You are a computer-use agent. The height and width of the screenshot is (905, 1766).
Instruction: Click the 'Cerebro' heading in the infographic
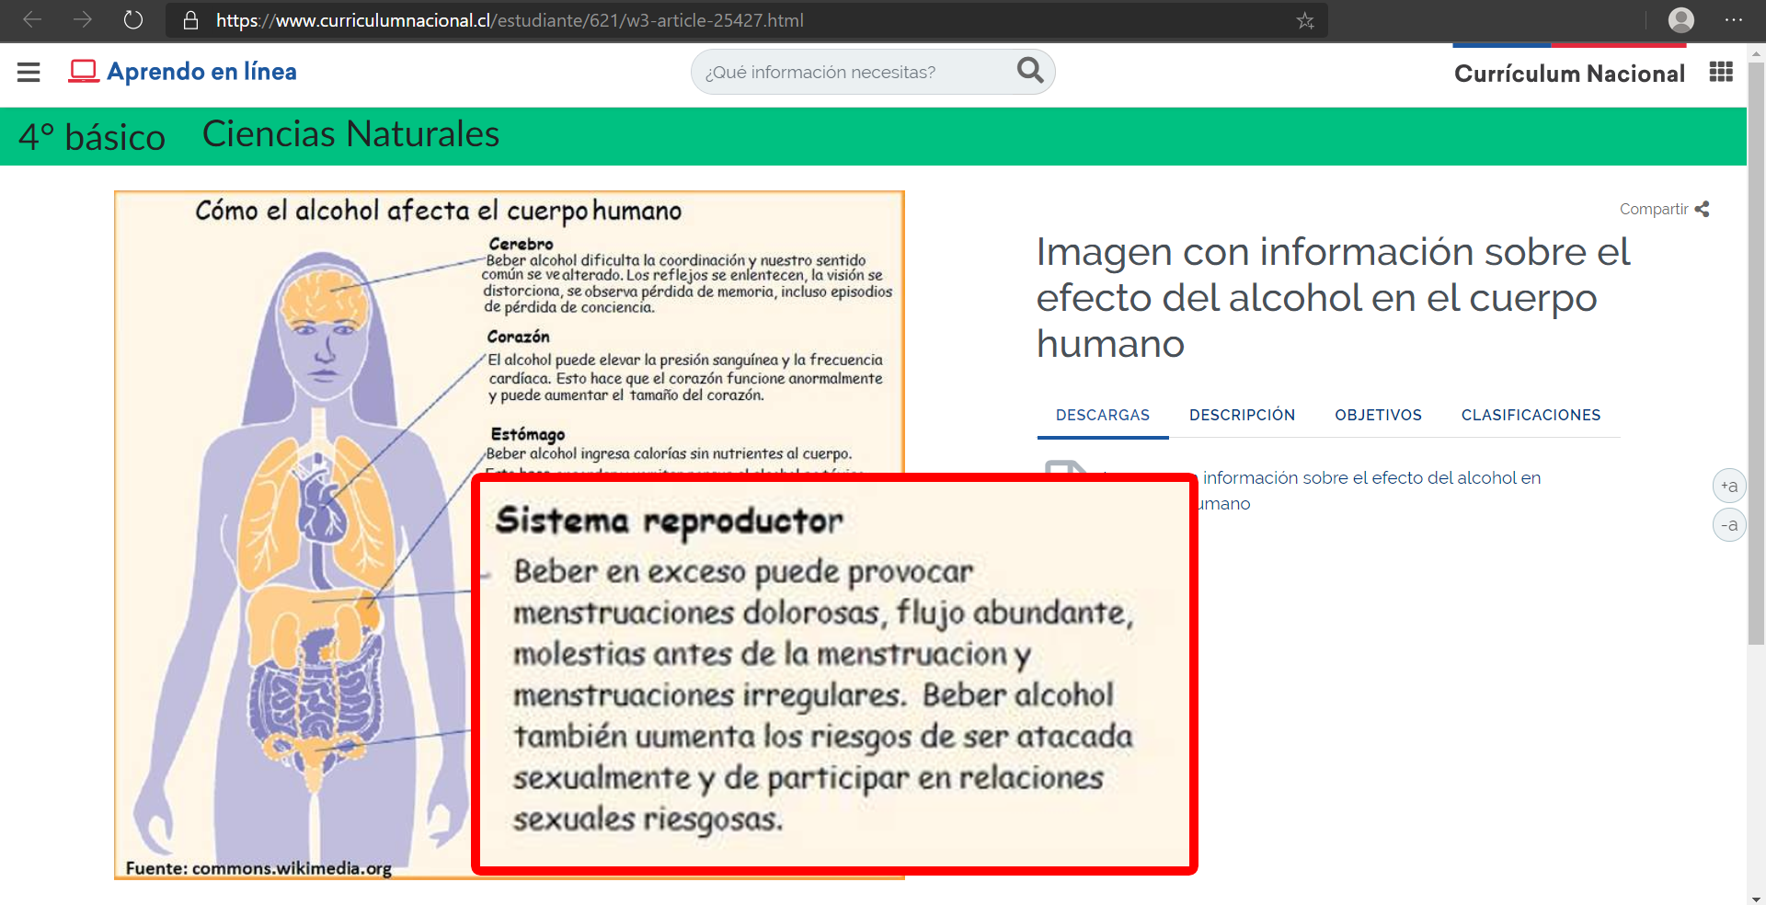tap(521, 244)
